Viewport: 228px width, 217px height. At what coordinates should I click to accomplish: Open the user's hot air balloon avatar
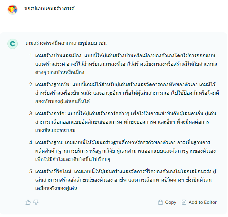tap(13, 10)
